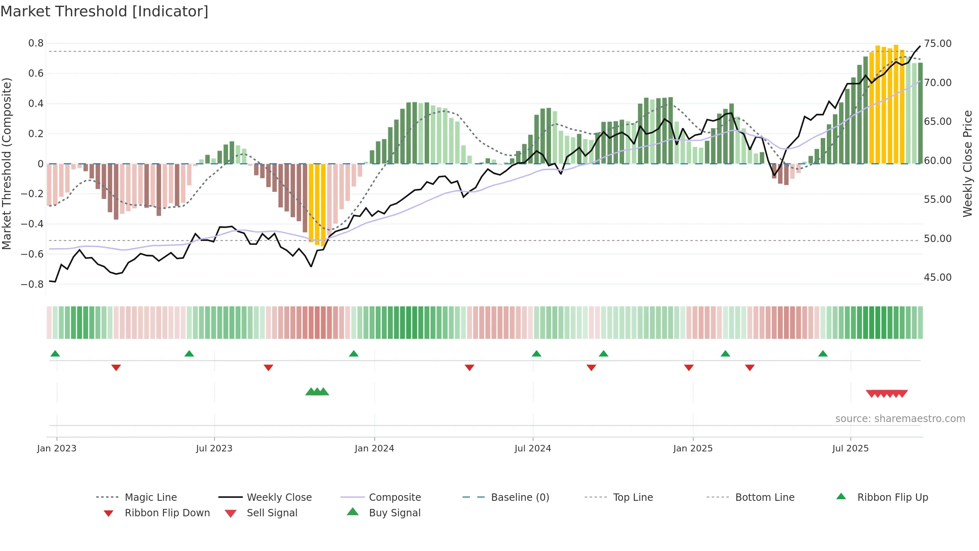Click the Ribbon Flip Up triangle before Jul 2023
The height and width of the screenshot is (551, 979).
click(189, 353)
